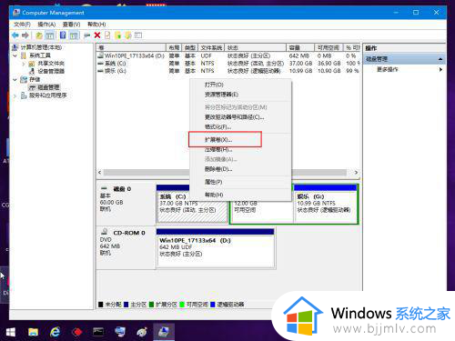
Task: Select the Win10PE_17133x64 (D:) 642 MB UDF block
Action: 216,248
